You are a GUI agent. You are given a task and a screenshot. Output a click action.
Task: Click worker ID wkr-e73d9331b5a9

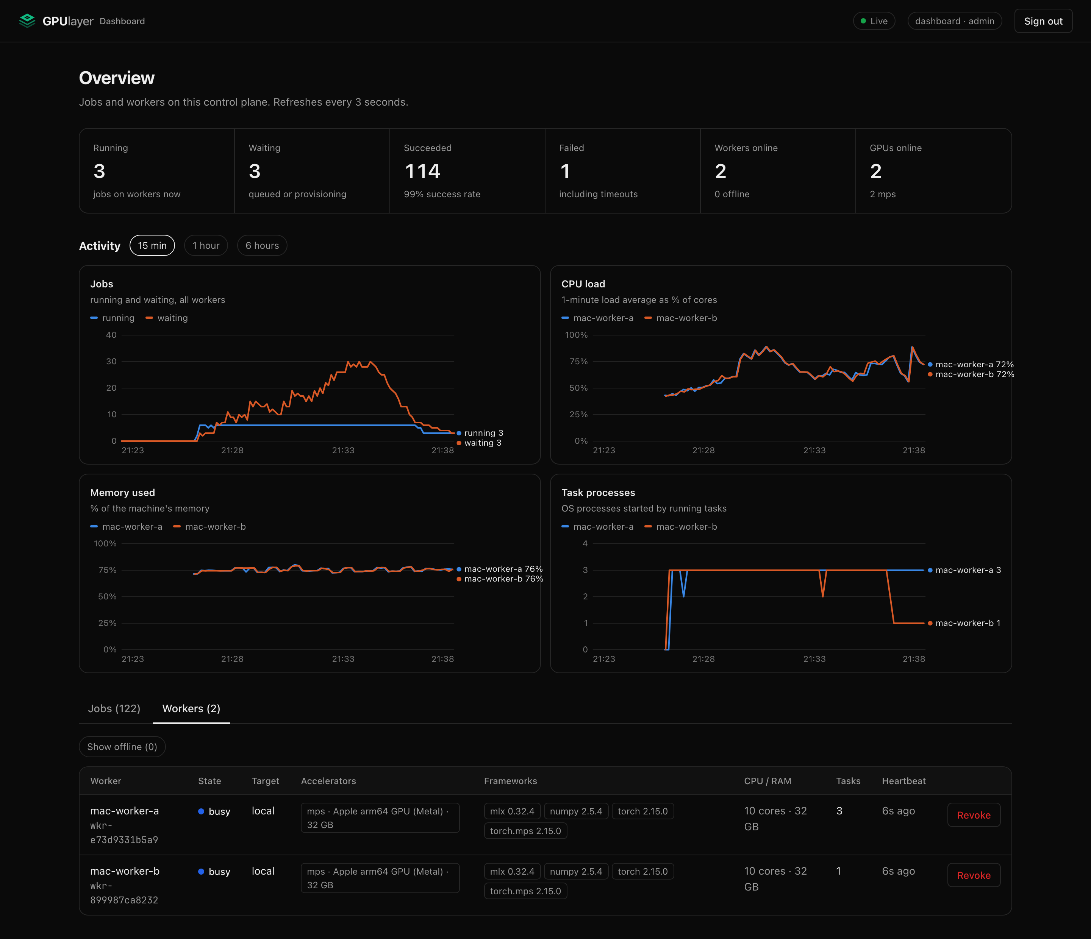[124, 833]
